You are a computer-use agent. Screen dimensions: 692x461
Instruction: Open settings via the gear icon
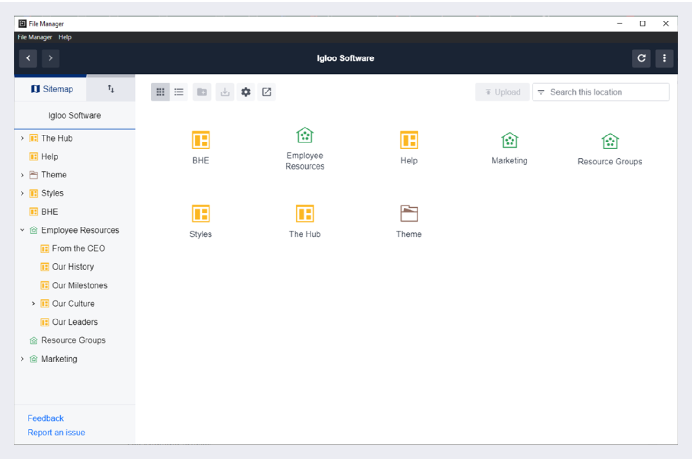(x=246, y=92)
